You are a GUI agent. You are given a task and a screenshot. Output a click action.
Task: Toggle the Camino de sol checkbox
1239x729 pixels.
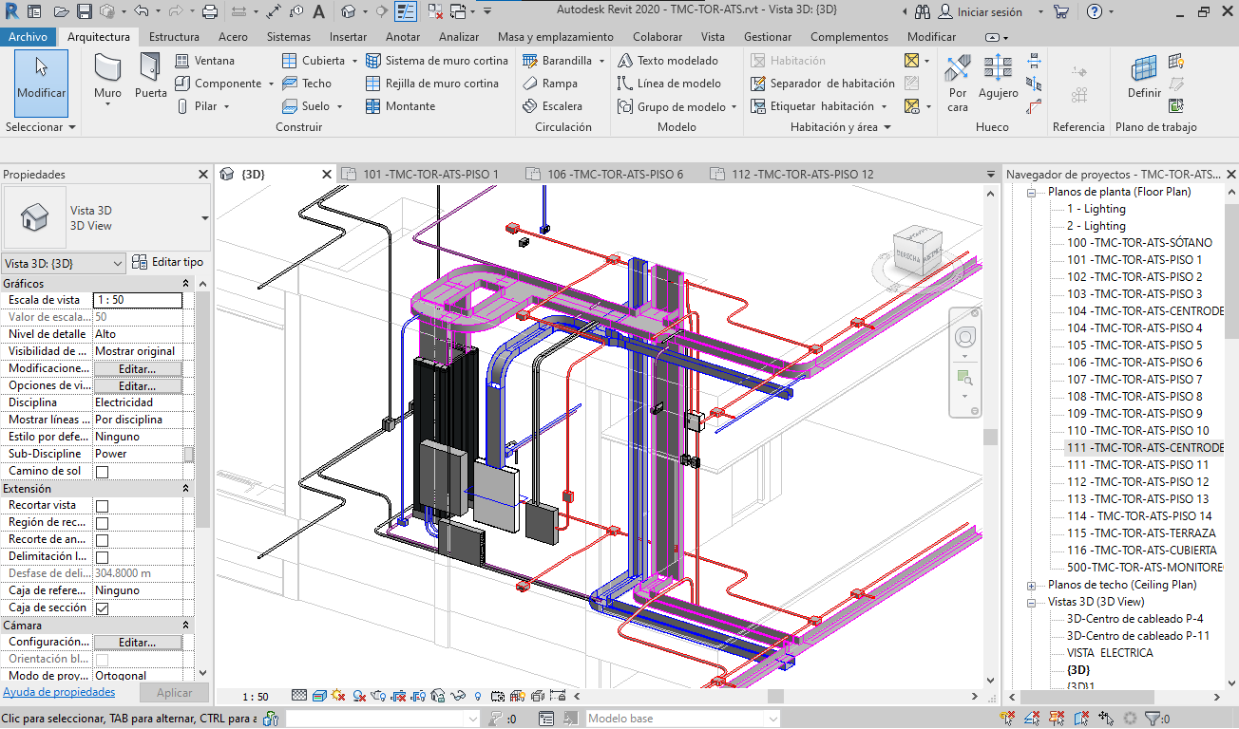(x=103, y=472)
